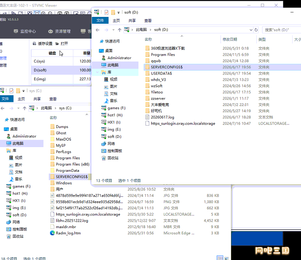This screenshot has height=260, width=301.
Task: Click back arrow in soft (D:) explorer
Action: pos(97,30)
